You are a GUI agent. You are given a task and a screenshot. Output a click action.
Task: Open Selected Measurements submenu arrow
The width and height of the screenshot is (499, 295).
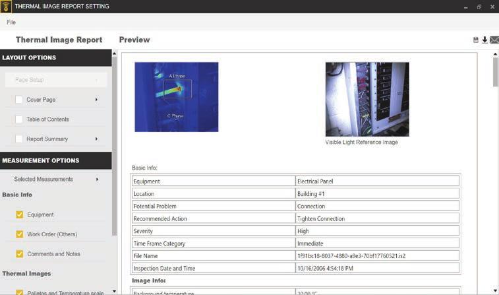click(97, 180)
